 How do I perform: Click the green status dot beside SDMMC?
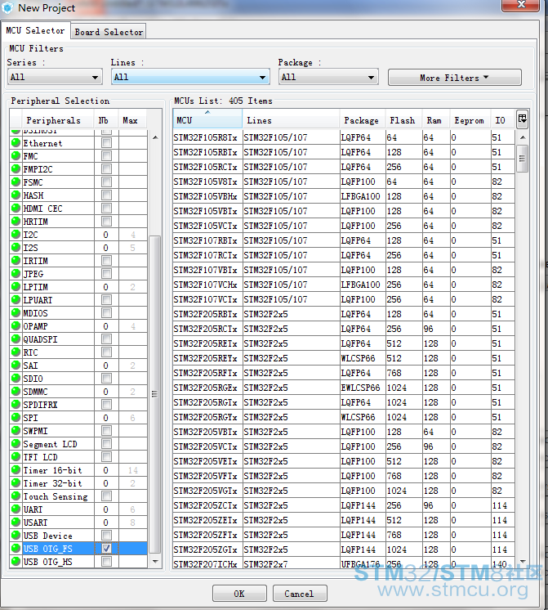(16, 392)
